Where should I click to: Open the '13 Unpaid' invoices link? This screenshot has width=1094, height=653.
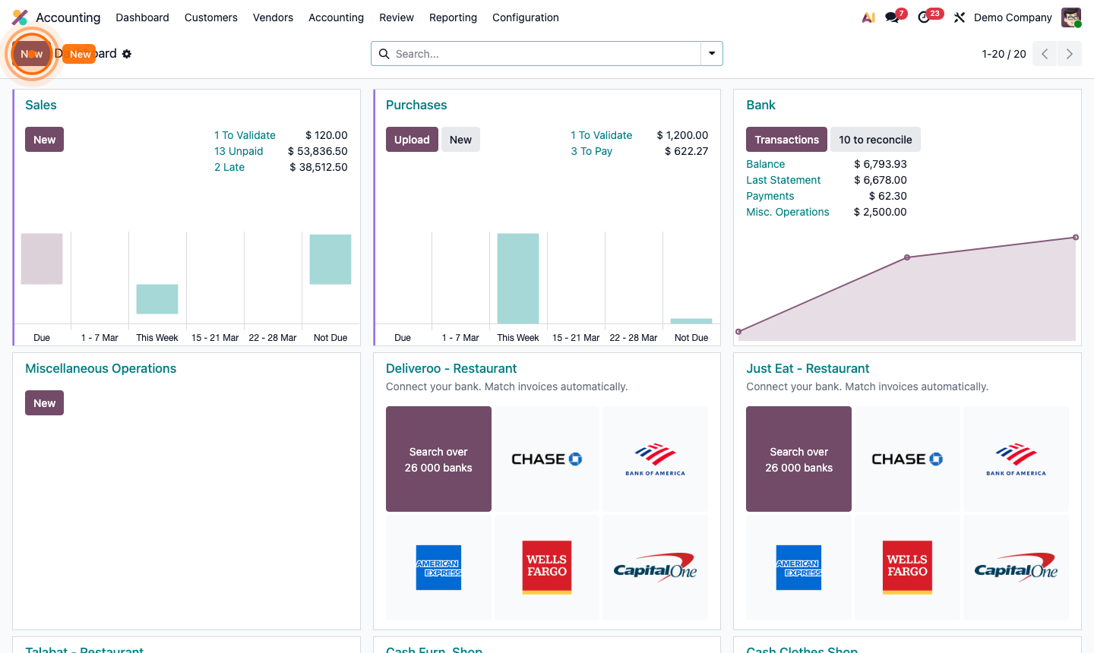pos(239,151)
